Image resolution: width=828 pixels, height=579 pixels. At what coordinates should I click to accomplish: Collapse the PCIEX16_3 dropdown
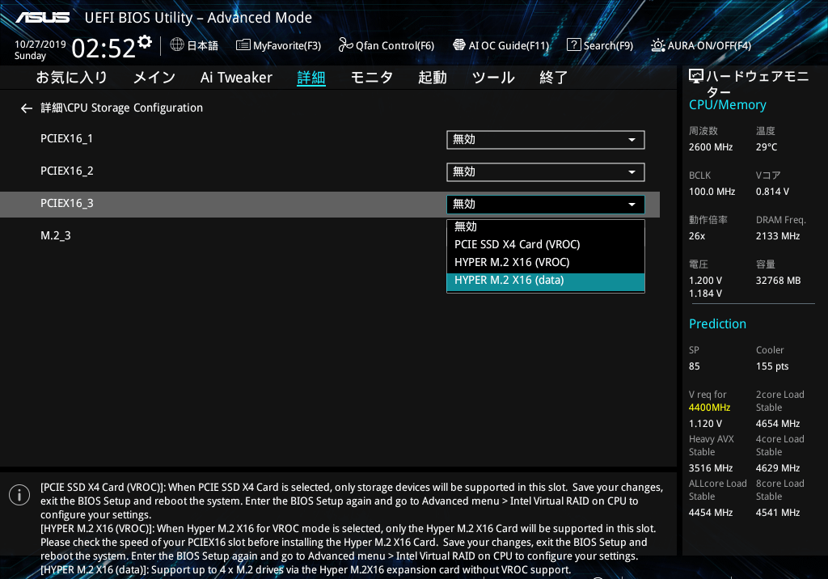(546, 205)
